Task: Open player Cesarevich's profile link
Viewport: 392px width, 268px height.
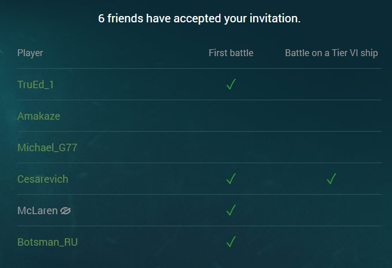Action: click(42, 179)
